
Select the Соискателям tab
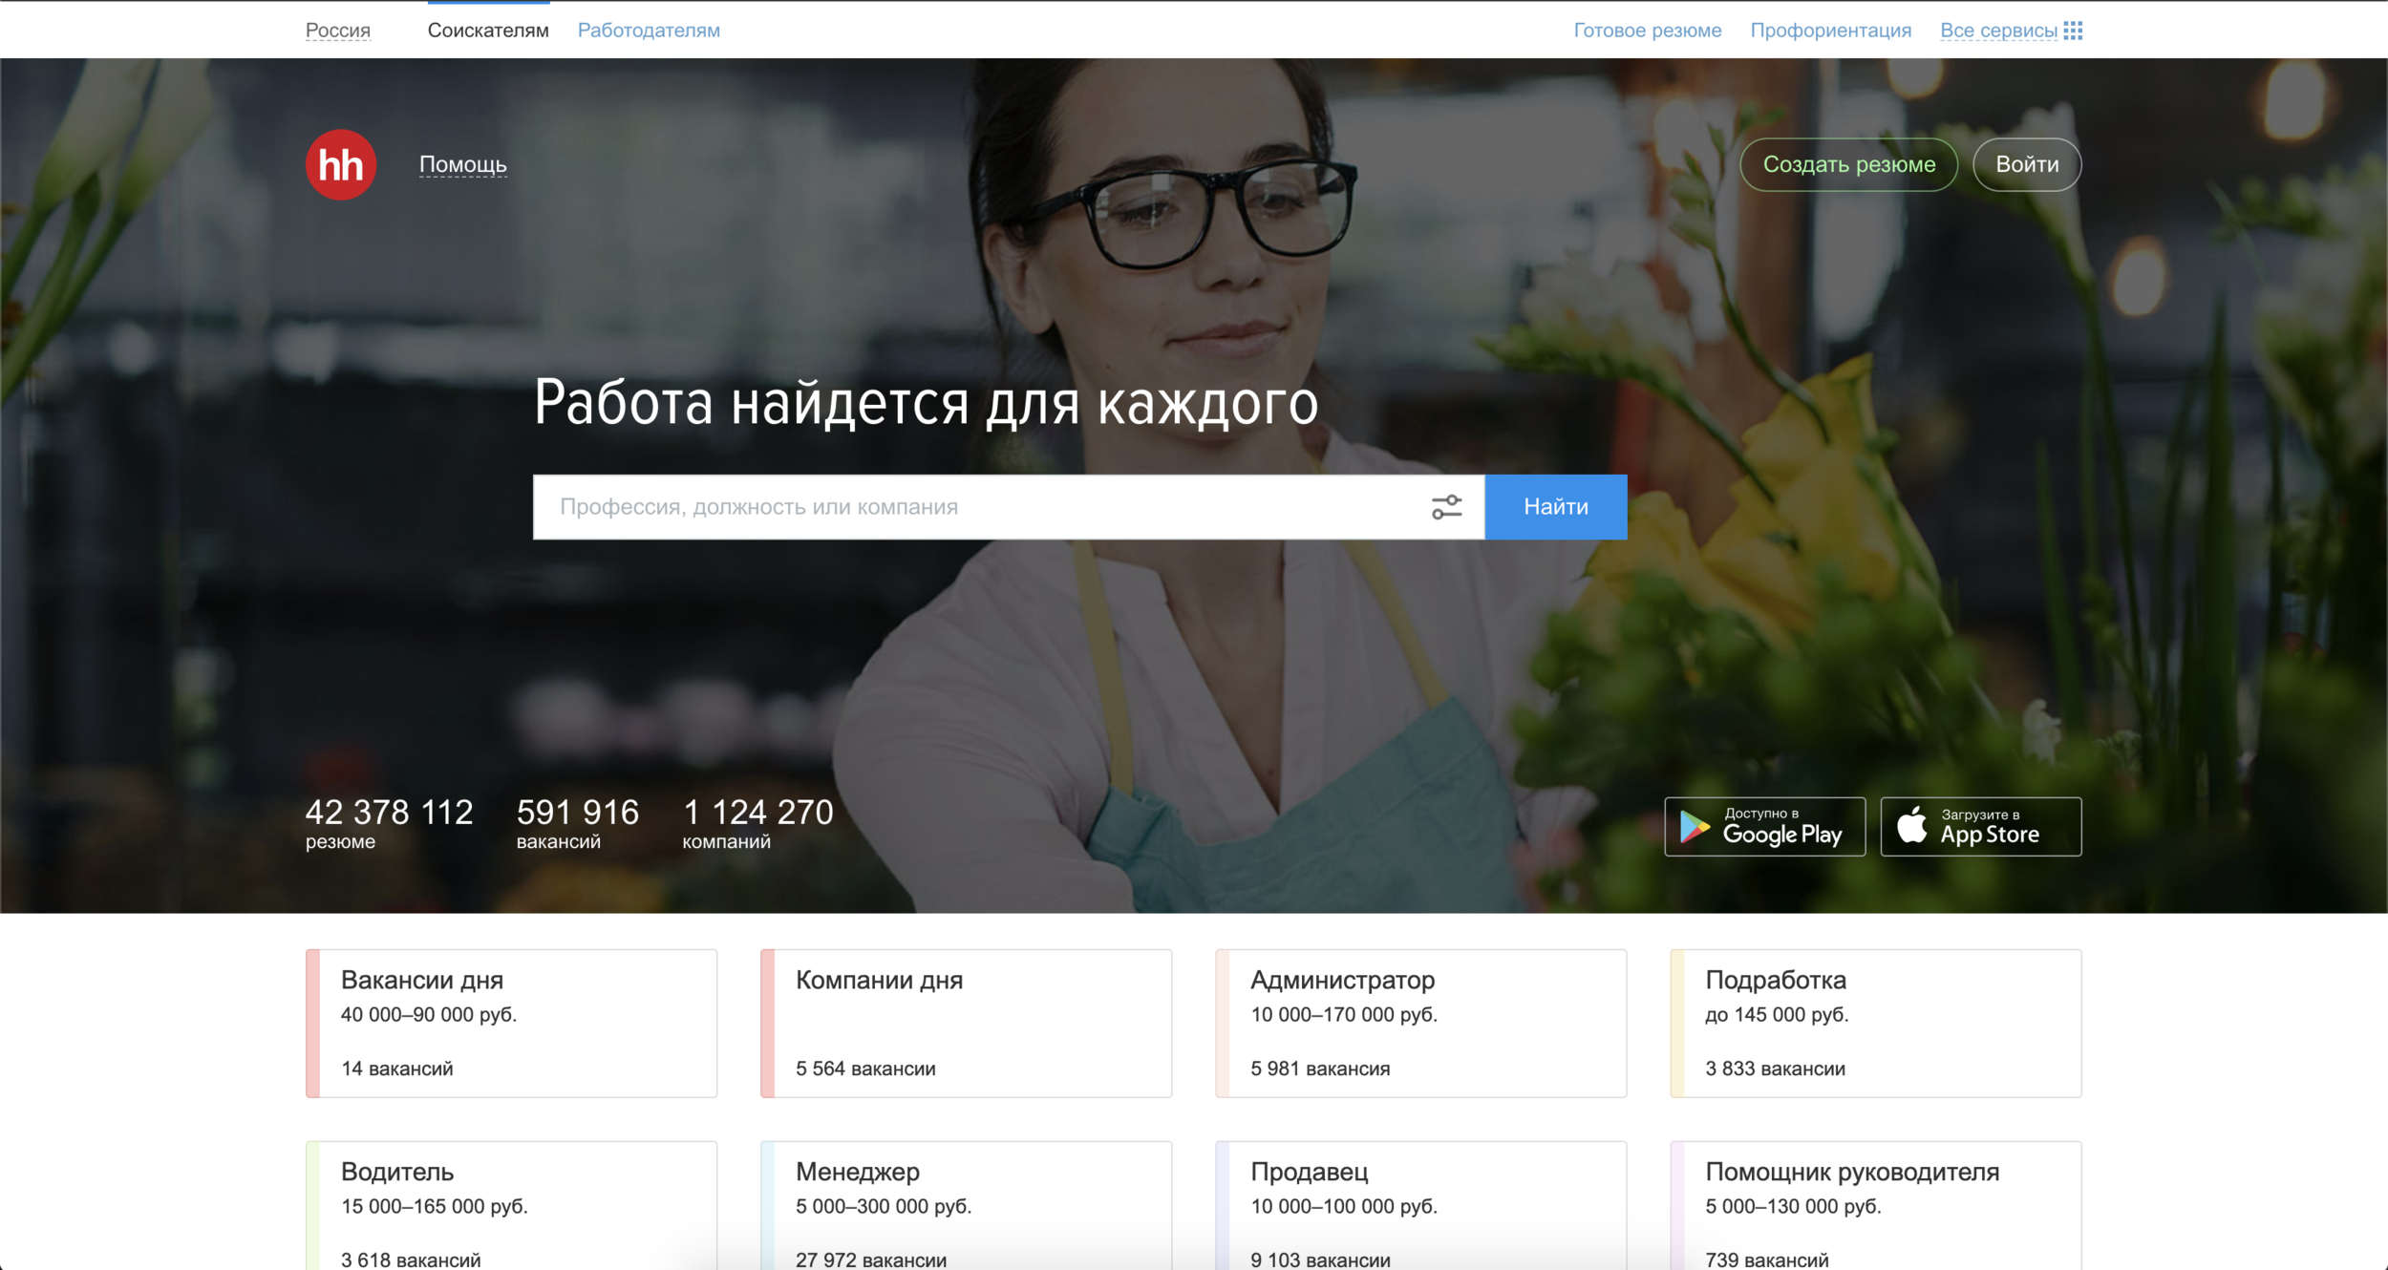[x=488, y=31]
